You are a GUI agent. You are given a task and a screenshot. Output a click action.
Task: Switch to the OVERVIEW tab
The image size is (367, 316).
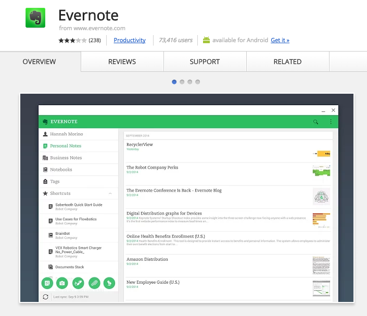[40, 62]
